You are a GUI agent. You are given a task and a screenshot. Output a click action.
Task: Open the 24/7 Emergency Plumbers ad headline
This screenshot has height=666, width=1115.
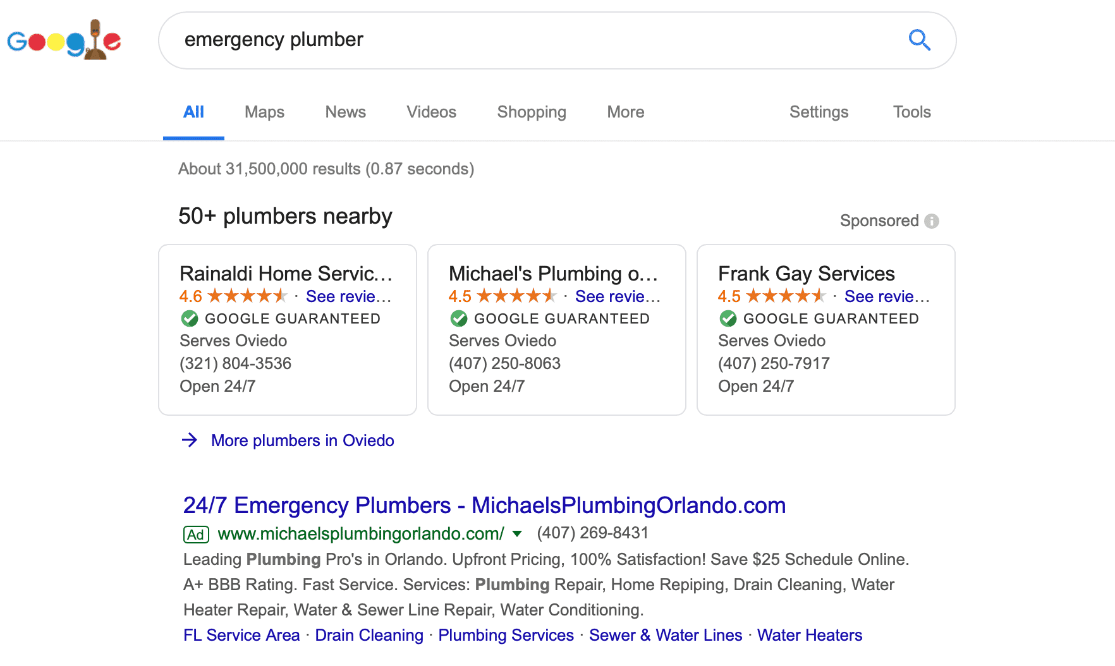[x=484, y=506]
